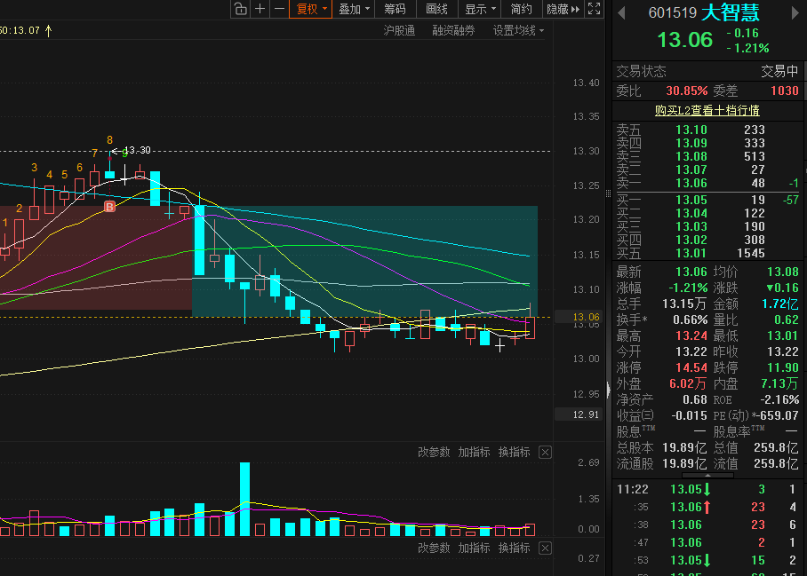Image resolution: width=807 pixels, height=576 pixels.
Task: Zoom in chart with plus icon
Action: [x=260, y=9]
